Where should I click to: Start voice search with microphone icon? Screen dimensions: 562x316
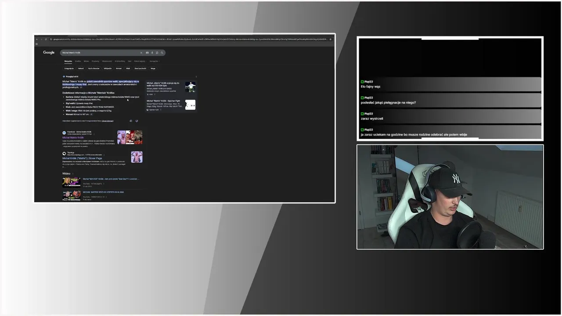152,53
